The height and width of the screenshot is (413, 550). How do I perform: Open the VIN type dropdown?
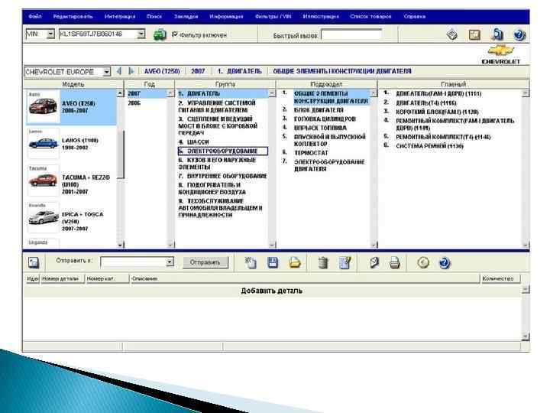point(51,34)
